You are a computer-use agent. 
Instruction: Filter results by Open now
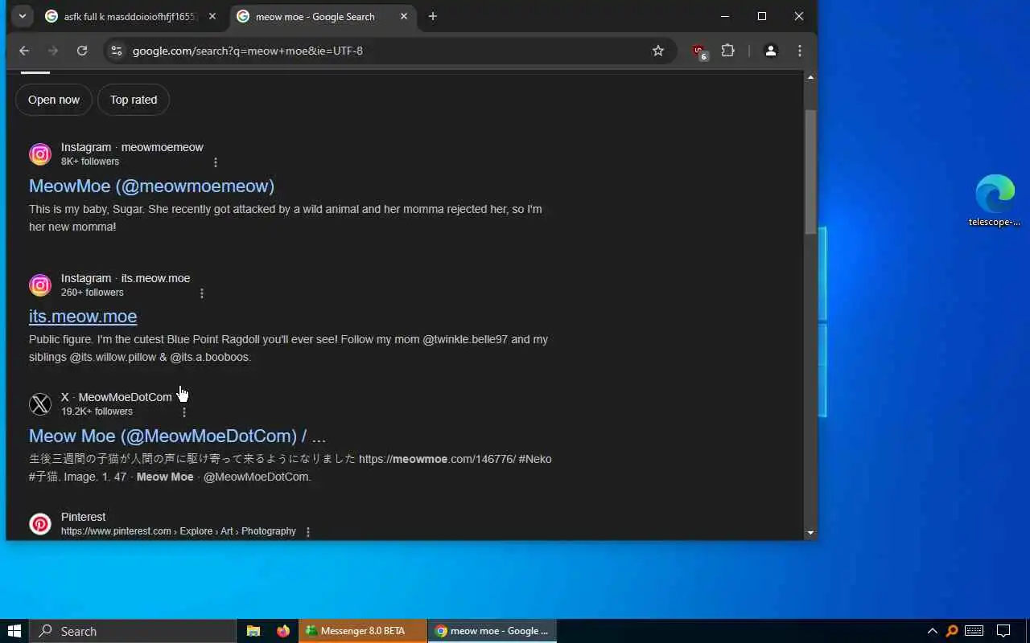tap(54, 100)
